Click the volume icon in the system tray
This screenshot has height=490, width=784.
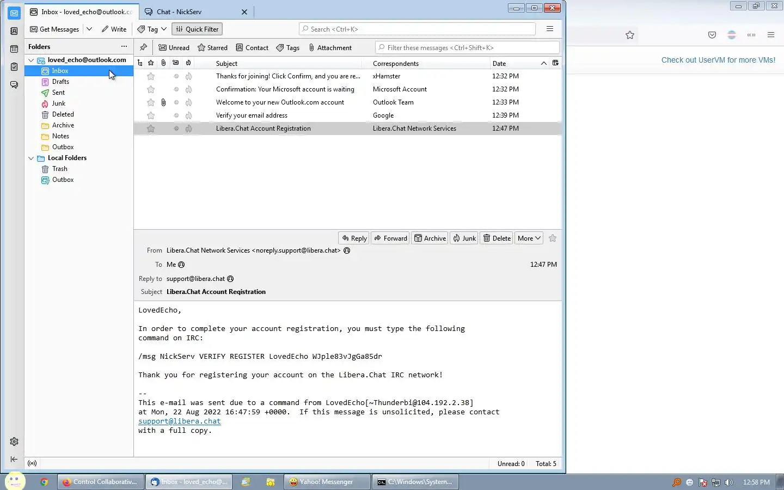pyautogui.click(x=729, y=482)
